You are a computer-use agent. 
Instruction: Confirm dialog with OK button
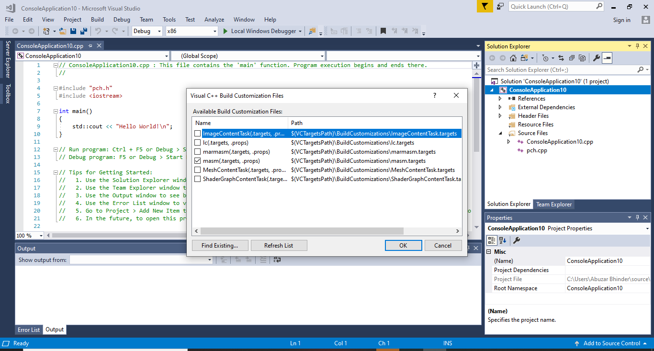click(x=403, y=245)
